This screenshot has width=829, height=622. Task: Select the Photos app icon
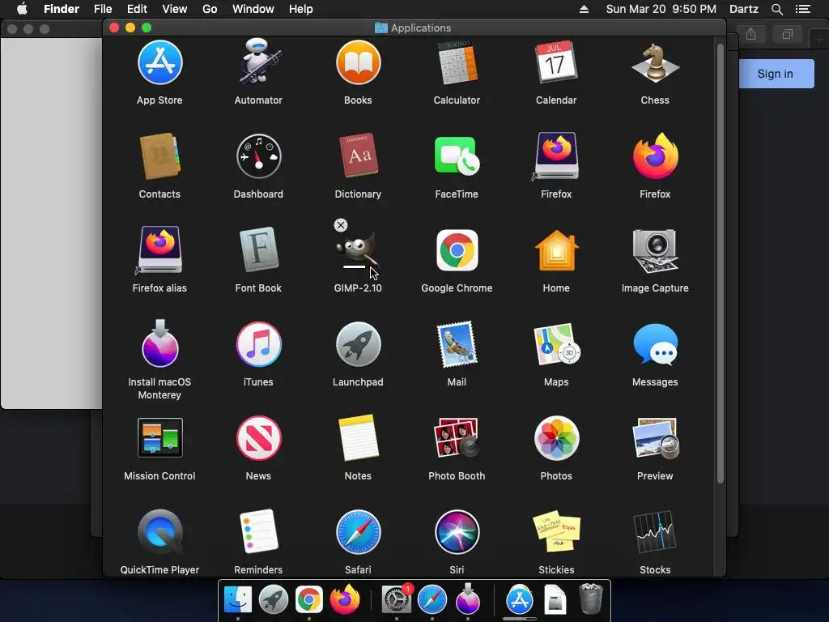click(556, 438)
